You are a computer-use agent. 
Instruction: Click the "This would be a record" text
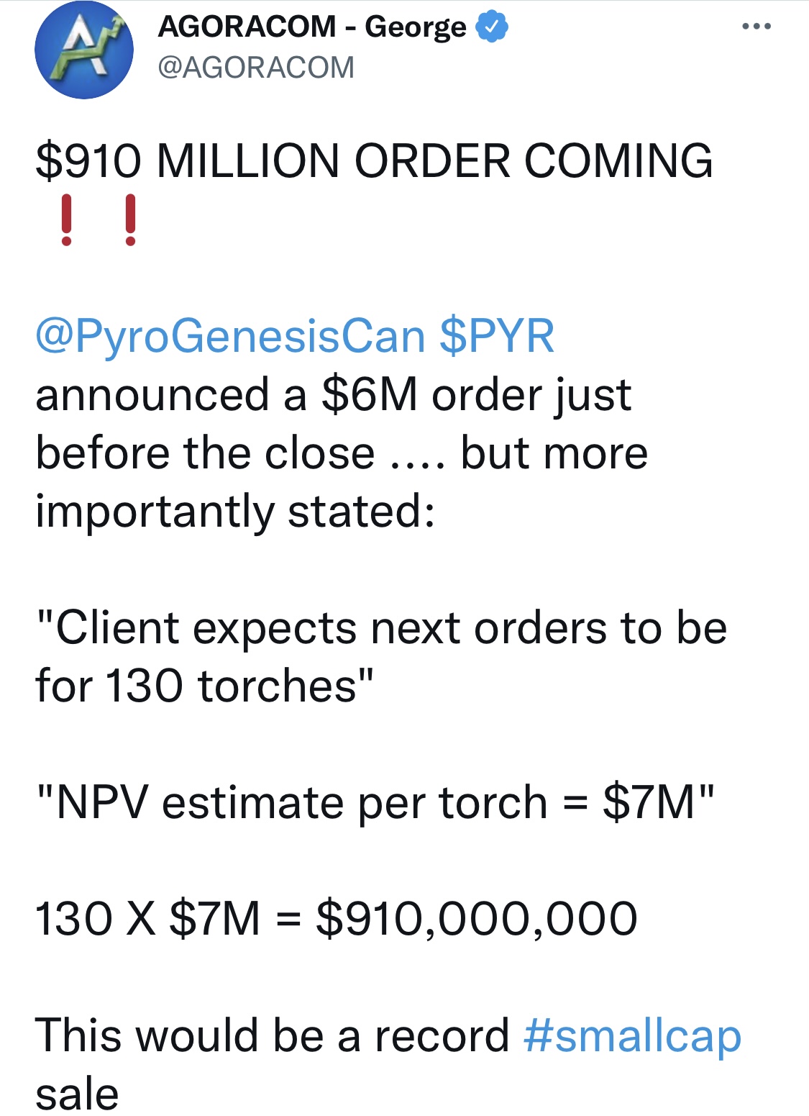click(x=272, y=1035)
